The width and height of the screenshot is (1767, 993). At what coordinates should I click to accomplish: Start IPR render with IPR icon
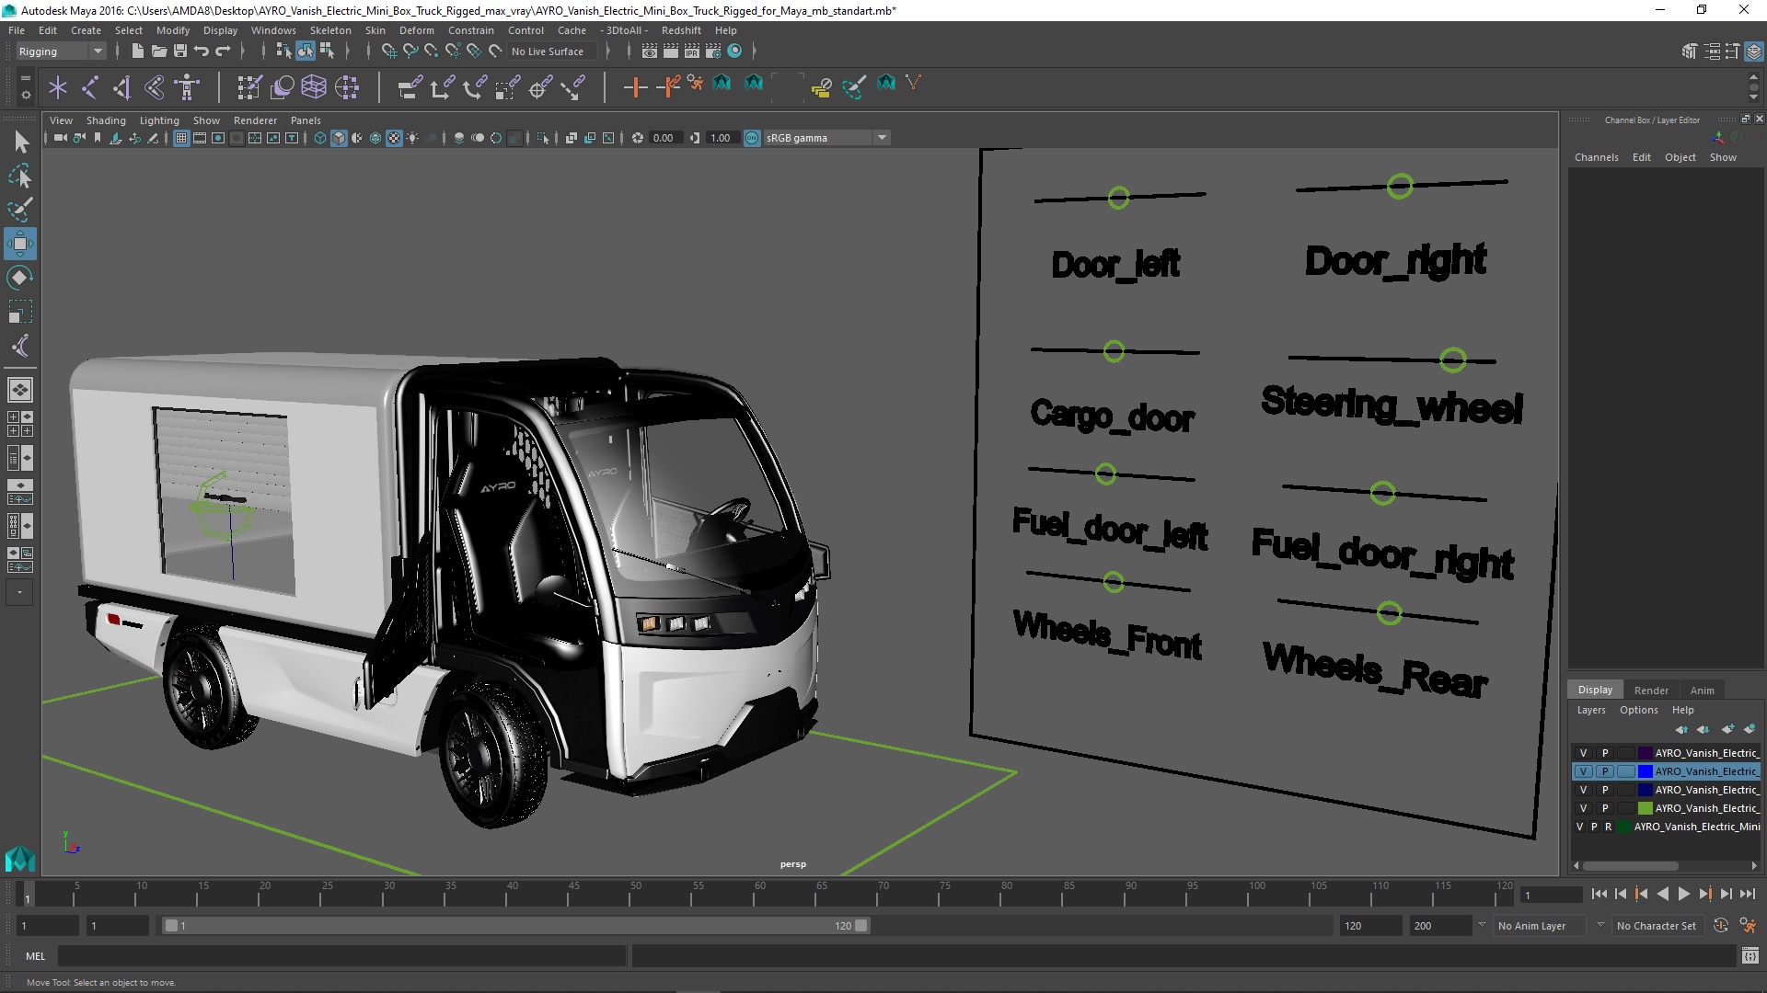pyautogui.click(x=692, y=51)
